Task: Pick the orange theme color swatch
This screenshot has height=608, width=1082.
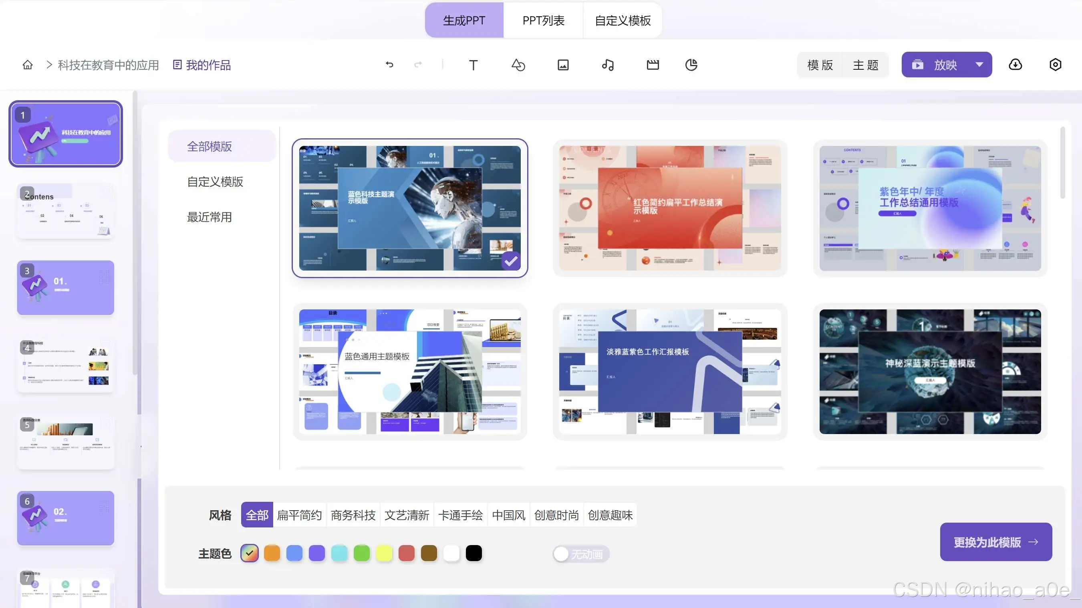Action: (272, 553)
